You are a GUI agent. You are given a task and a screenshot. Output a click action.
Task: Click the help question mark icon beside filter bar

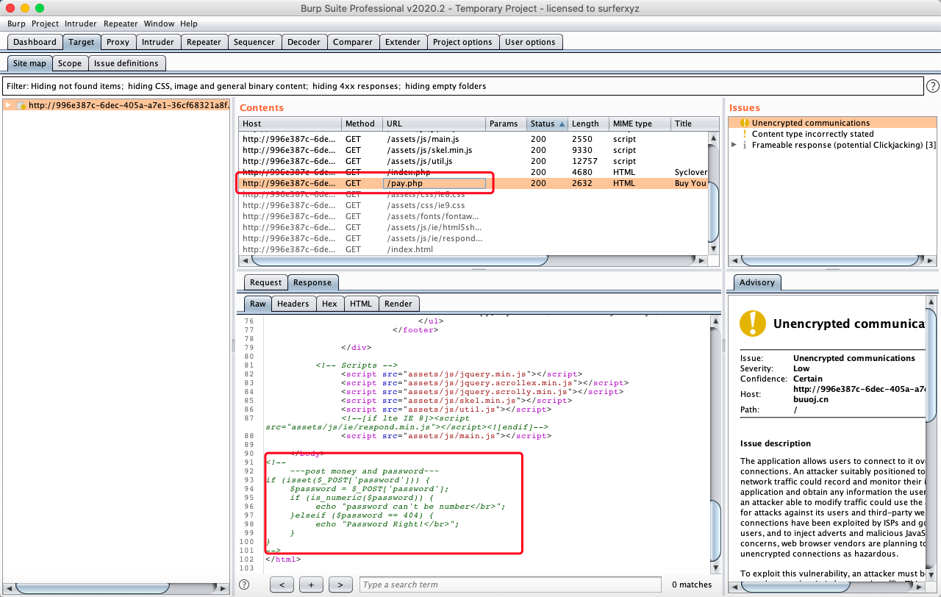[932, 86]
